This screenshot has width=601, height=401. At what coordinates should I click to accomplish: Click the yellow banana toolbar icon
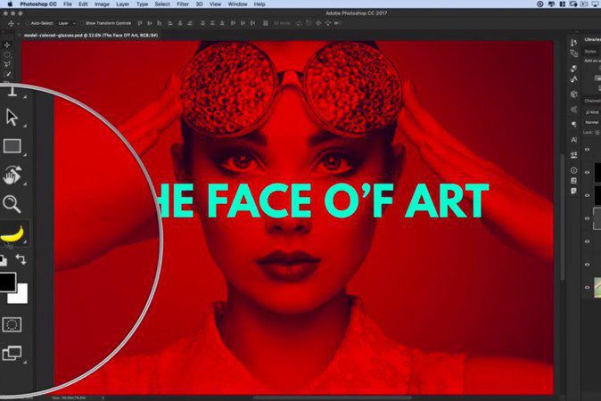(12, 233)
